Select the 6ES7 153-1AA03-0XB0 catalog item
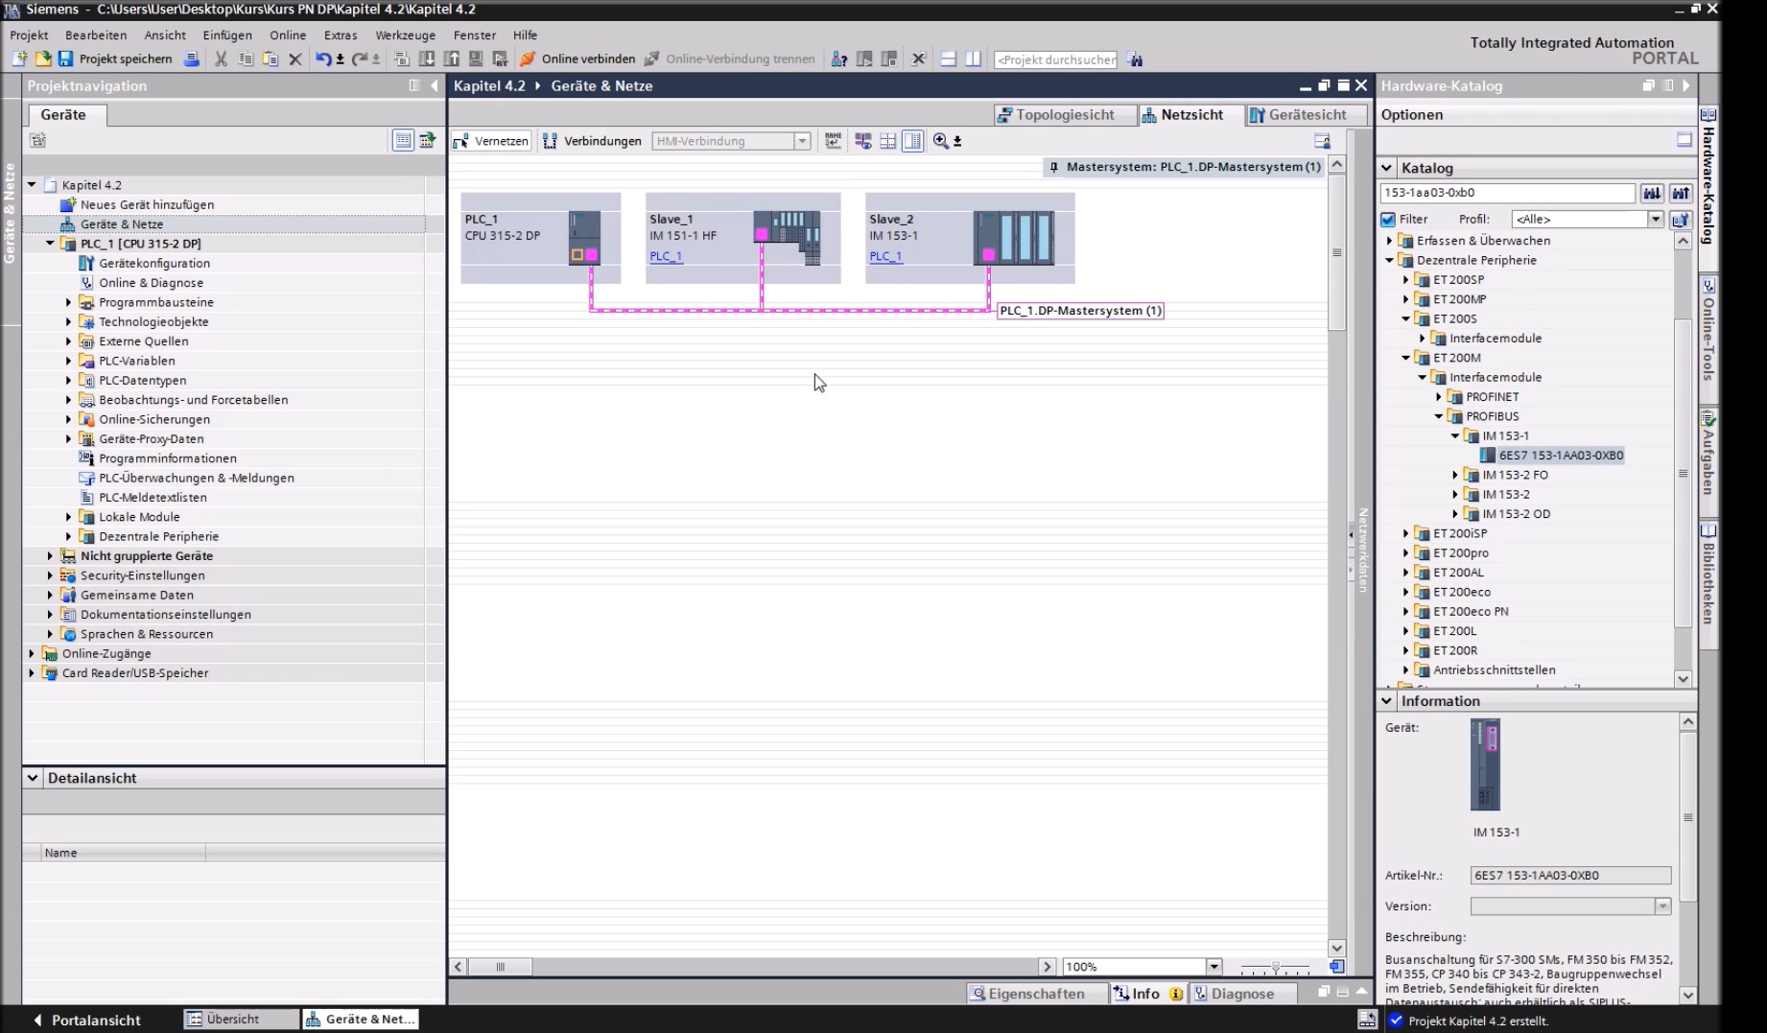Screen dimensions: 1767x1033 [1561, 456]
